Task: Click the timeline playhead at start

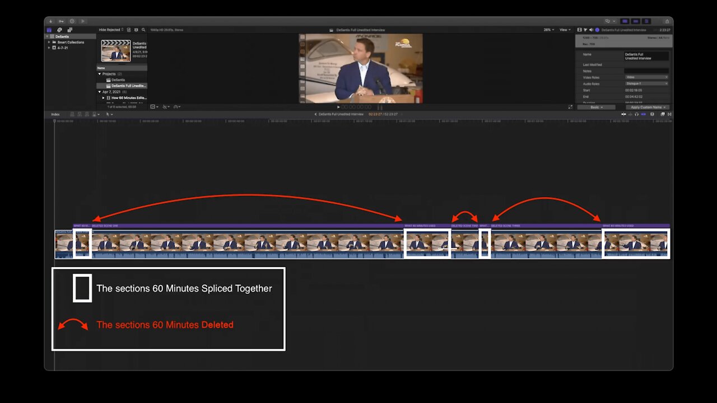Action: (54, 121)
